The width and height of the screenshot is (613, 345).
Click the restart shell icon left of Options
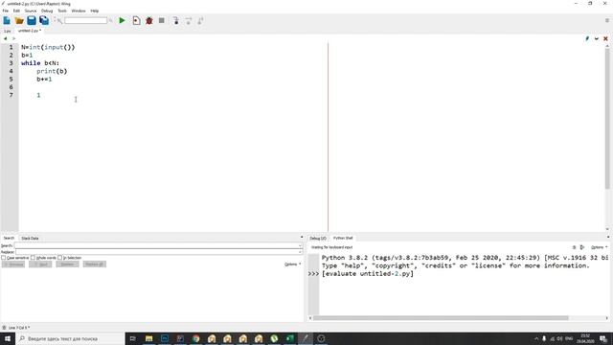tap(575, 247)
